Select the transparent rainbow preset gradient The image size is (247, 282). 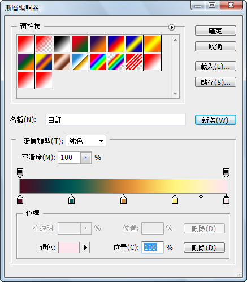pyautogui.click(x=116, y=62)
